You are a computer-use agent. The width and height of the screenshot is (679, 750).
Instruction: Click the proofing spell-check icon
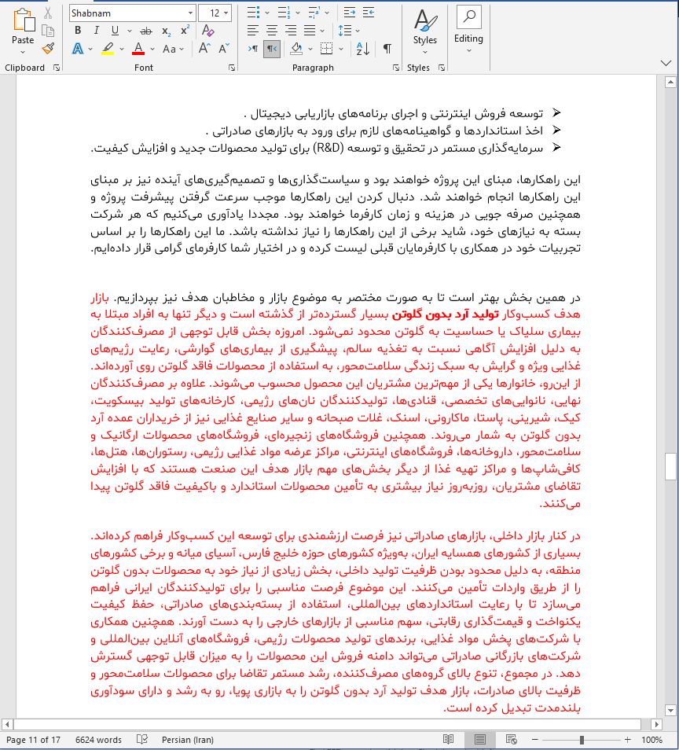click(x=142, y=740)
